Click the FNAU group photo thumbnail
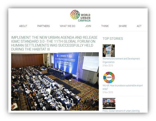 click(109, 104)
